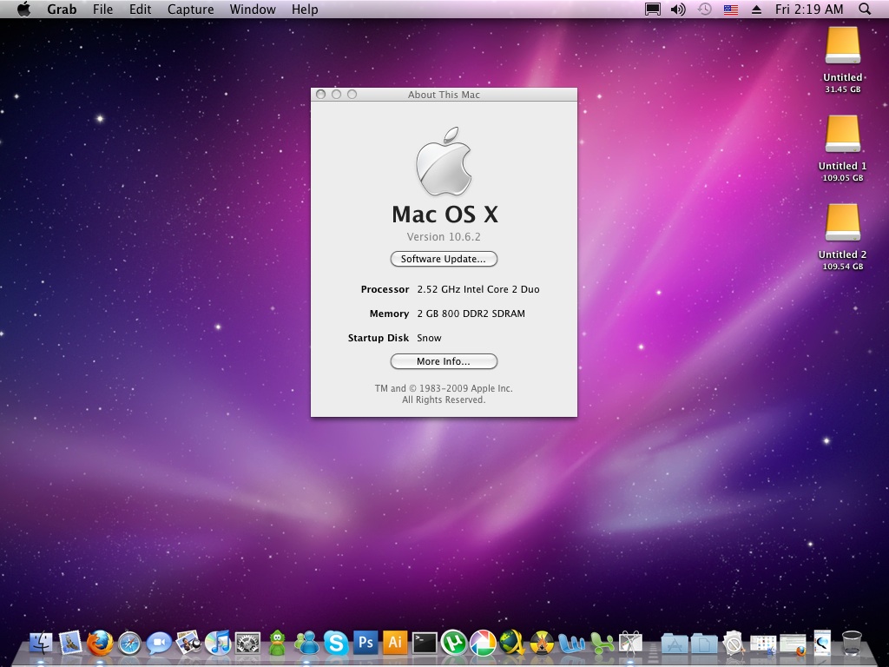Restore minimized Finder window in dock
The height and width of the screenshot is (667, 889).
[763, 644]
